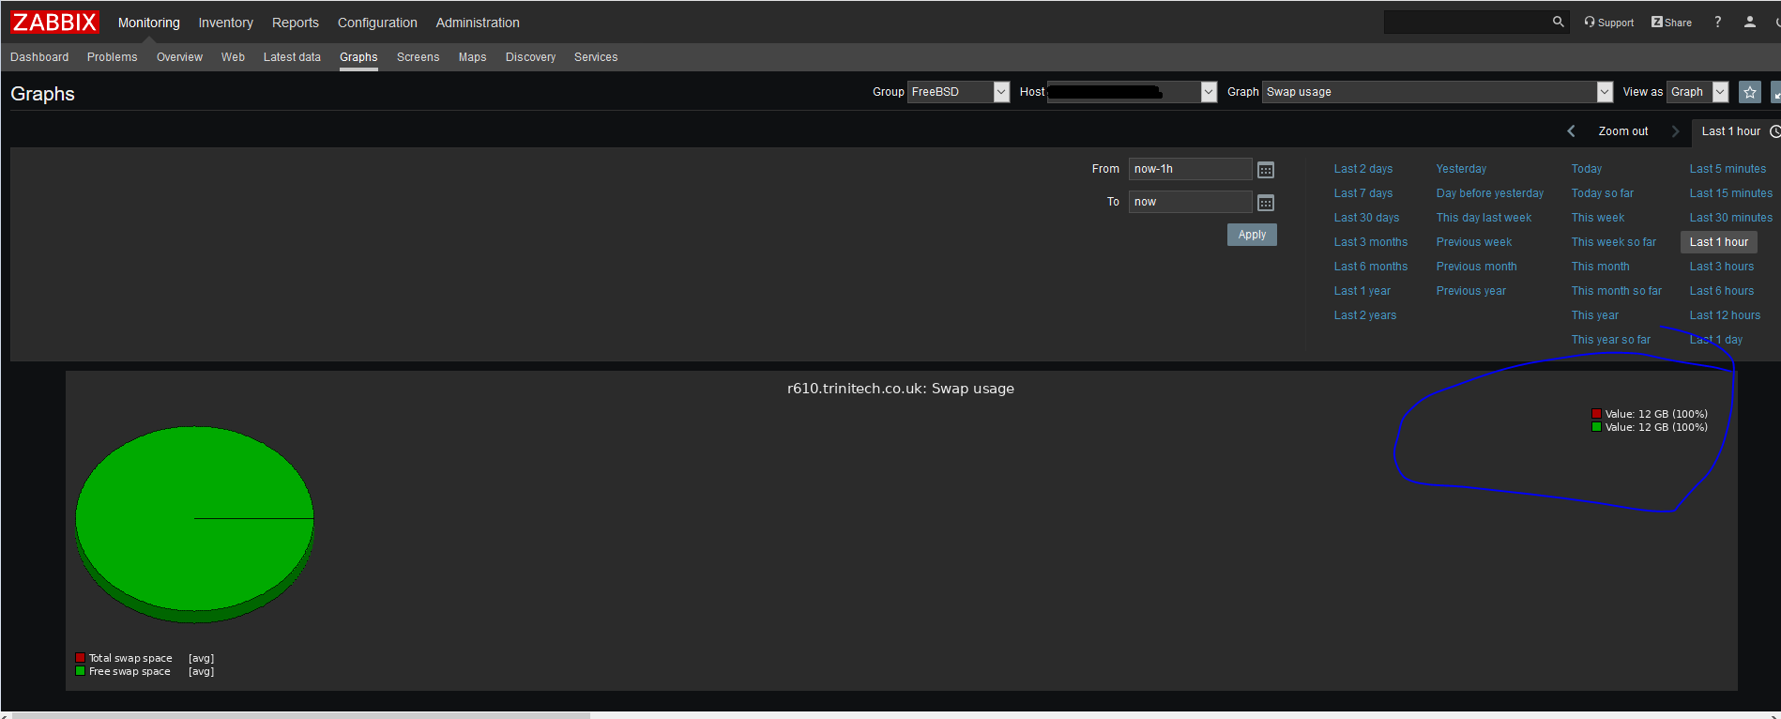Select the Last 1 hour time tab

[1730, 131]
